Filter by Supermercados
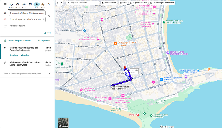Screen dimensions: 222x128 click(x=138, y=3)
